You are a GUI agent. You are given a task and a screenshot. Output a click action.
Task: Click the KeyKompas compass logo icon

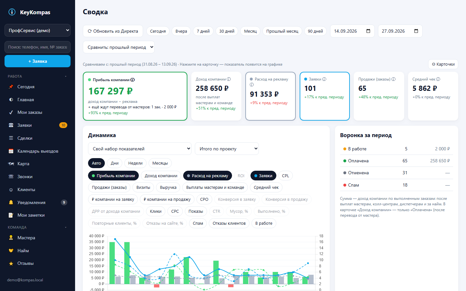click(12, 12)
